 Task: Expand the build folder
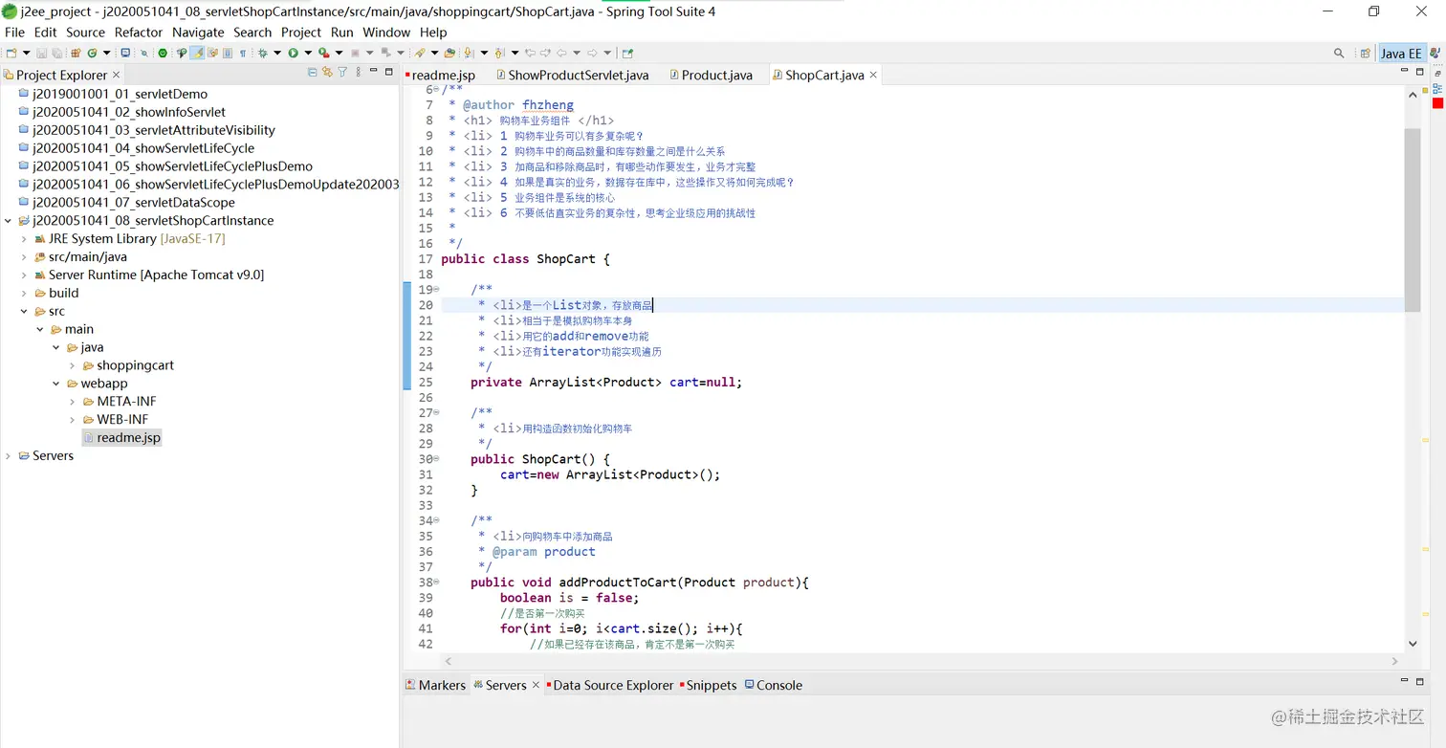[24, 293]
